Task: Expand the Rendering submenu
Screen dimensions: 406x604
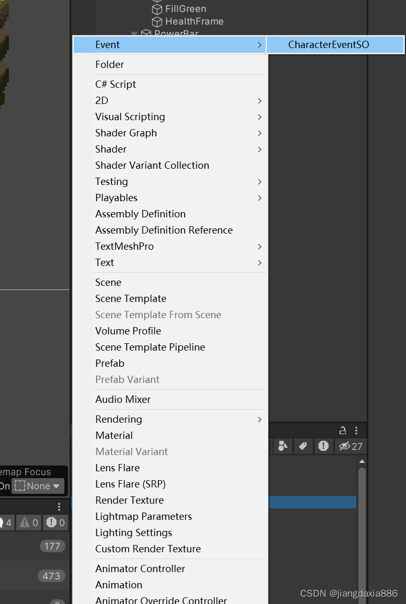Action: click(x=170, y=419)
